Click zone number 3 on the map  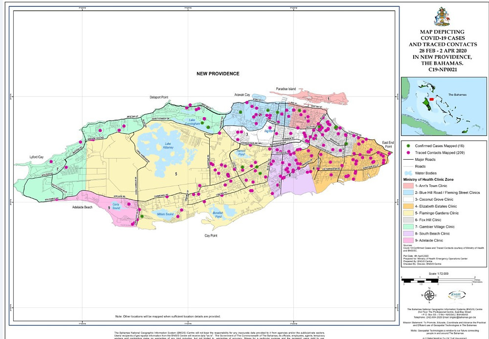[246, 135]
